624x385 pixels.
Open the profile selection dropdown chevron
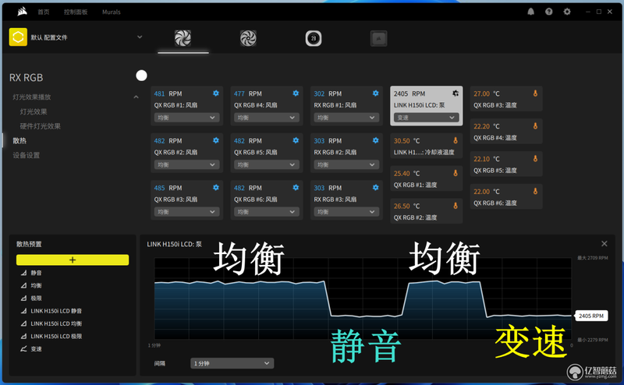pos(140,37)
